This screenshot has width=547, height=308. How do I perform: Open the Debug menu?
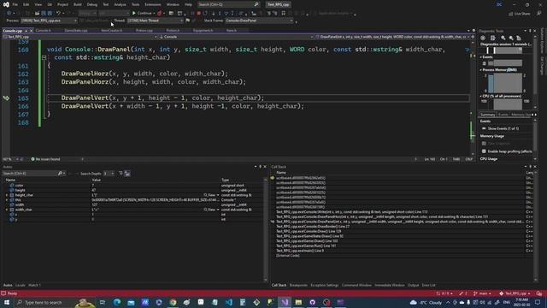point(92,4)
